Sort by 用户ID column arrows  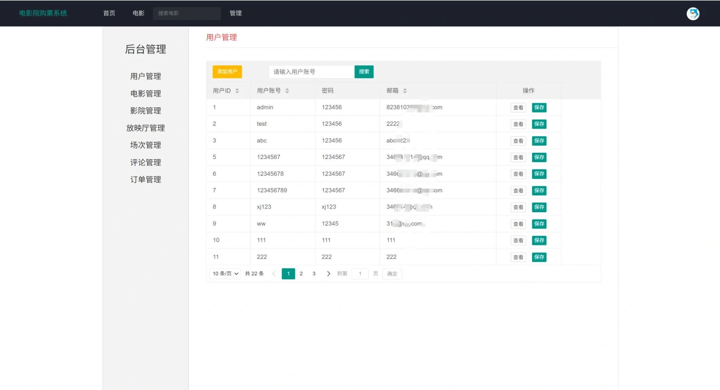pos(237,91)
